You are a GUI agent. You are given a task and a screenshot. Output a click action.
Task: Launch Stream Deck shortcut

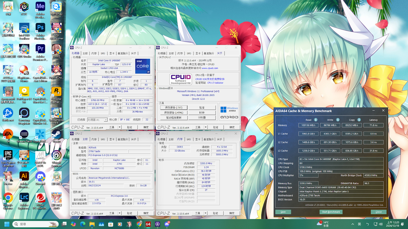24,136
